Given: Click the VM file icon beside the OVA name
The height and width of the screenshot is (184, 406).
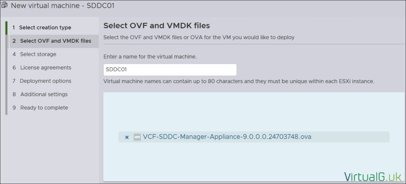Looking at the screenshot, I should coord(137,137).
